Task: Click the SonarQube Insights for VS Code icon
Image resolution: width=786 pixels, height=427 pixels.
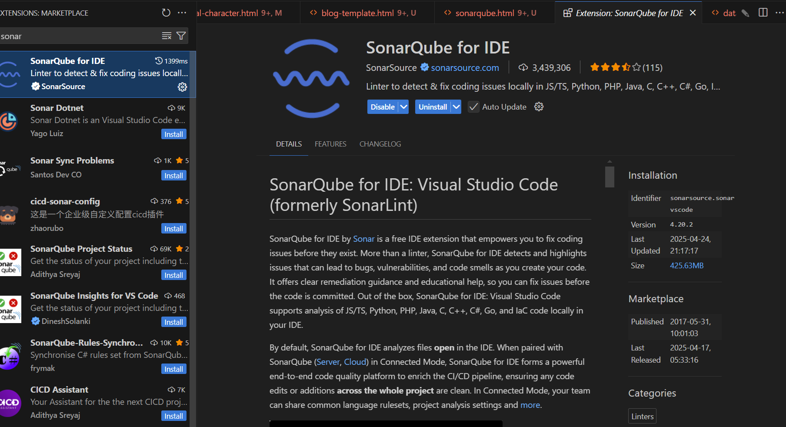Action: pyautogui.click(x=10, y=309)
